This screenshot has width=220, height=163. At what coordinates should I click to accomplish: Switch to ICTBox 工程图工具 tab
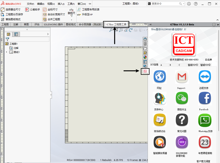(116, 24)
